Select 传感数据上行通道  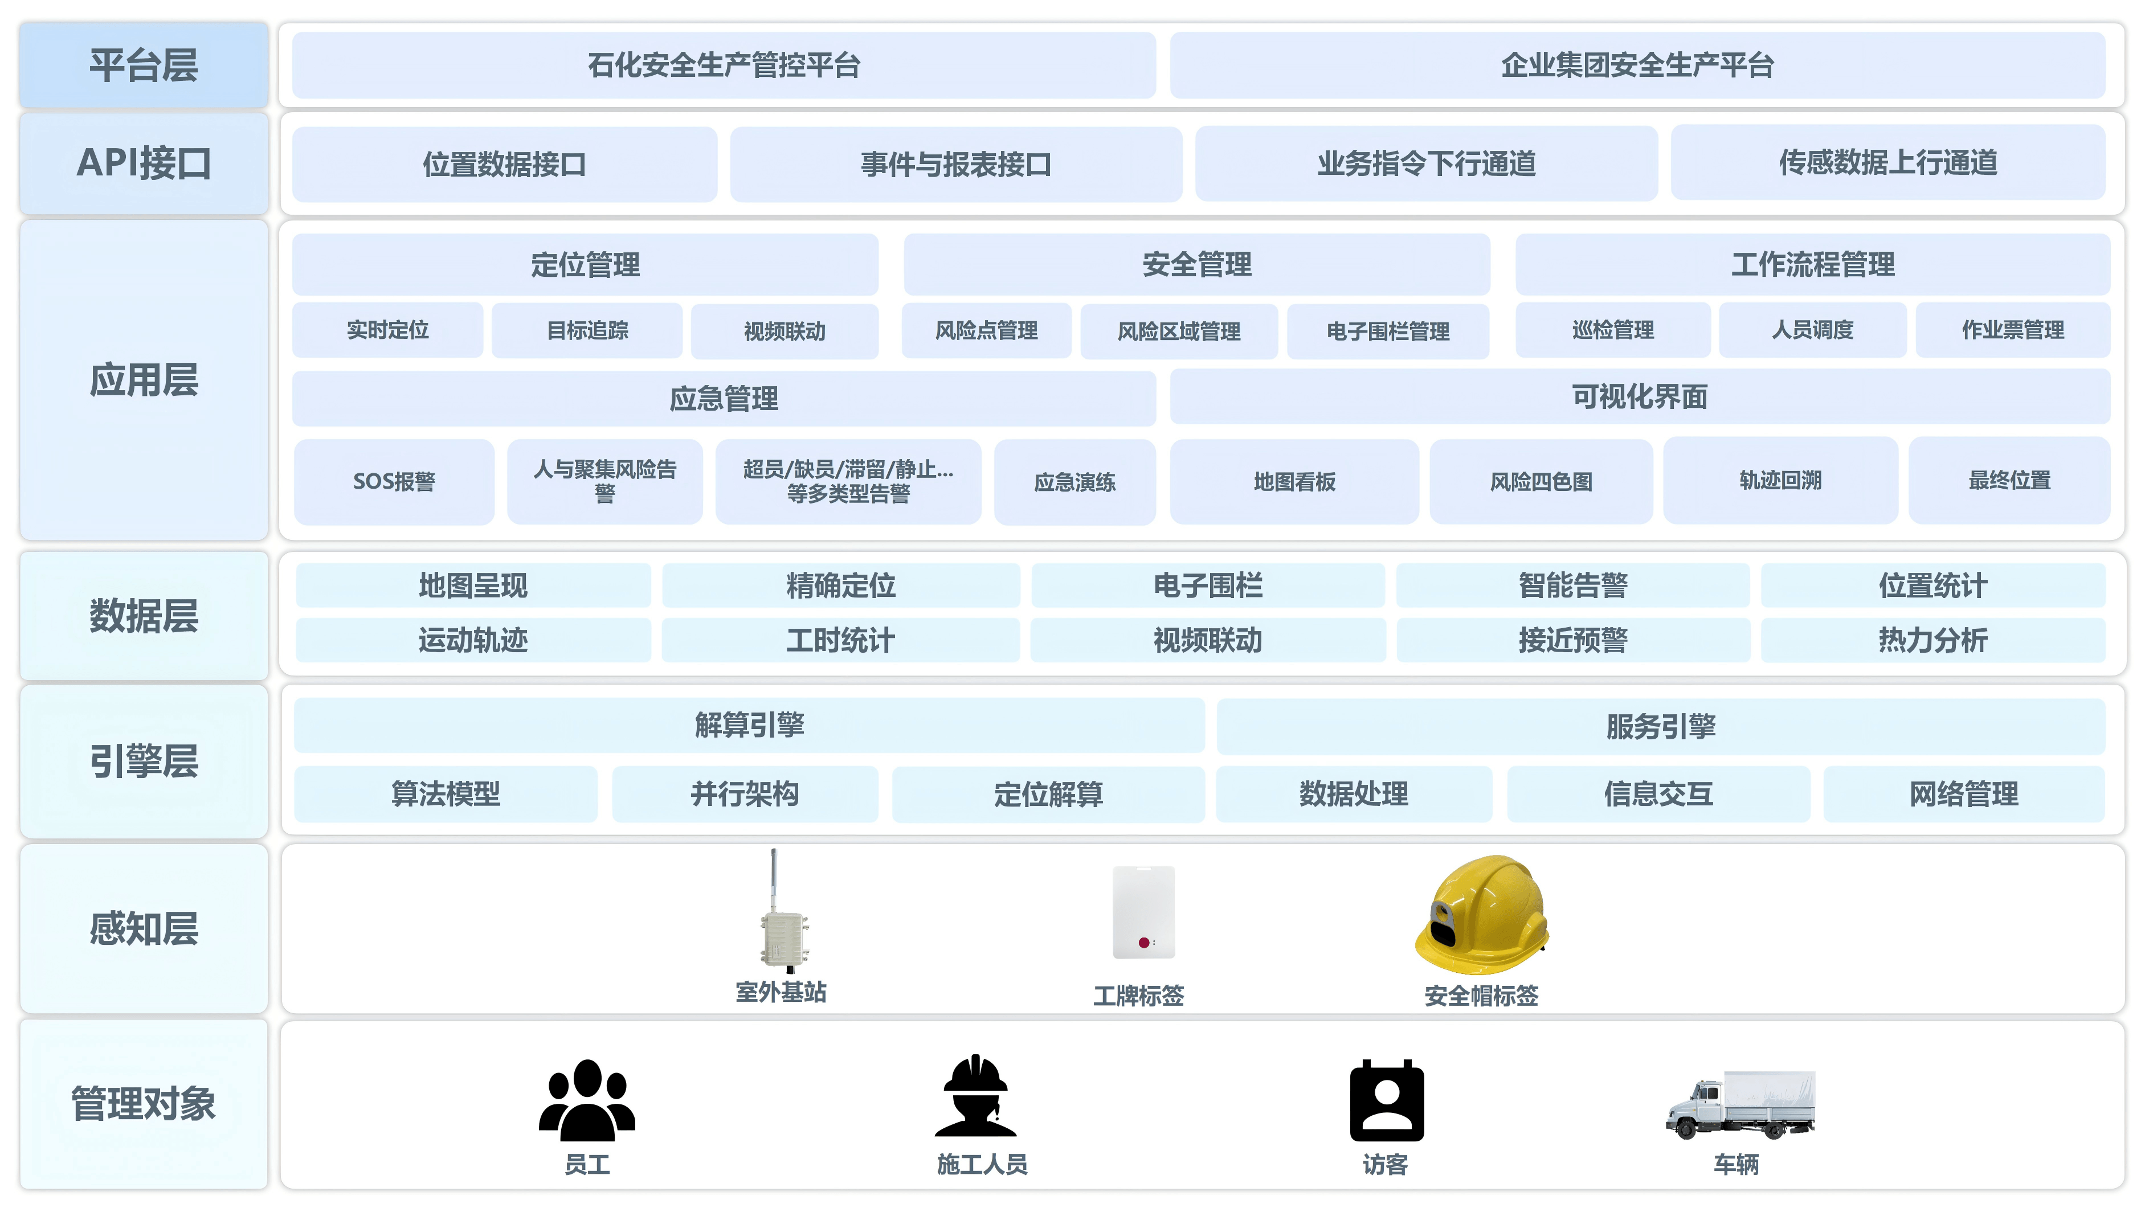(x=1887, y=163)
